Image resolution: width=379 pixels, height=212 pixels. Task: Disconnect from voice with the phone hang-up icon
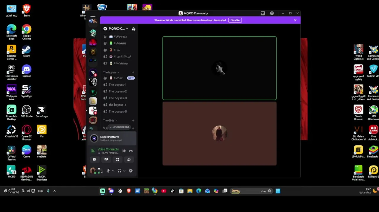point(131,151)
